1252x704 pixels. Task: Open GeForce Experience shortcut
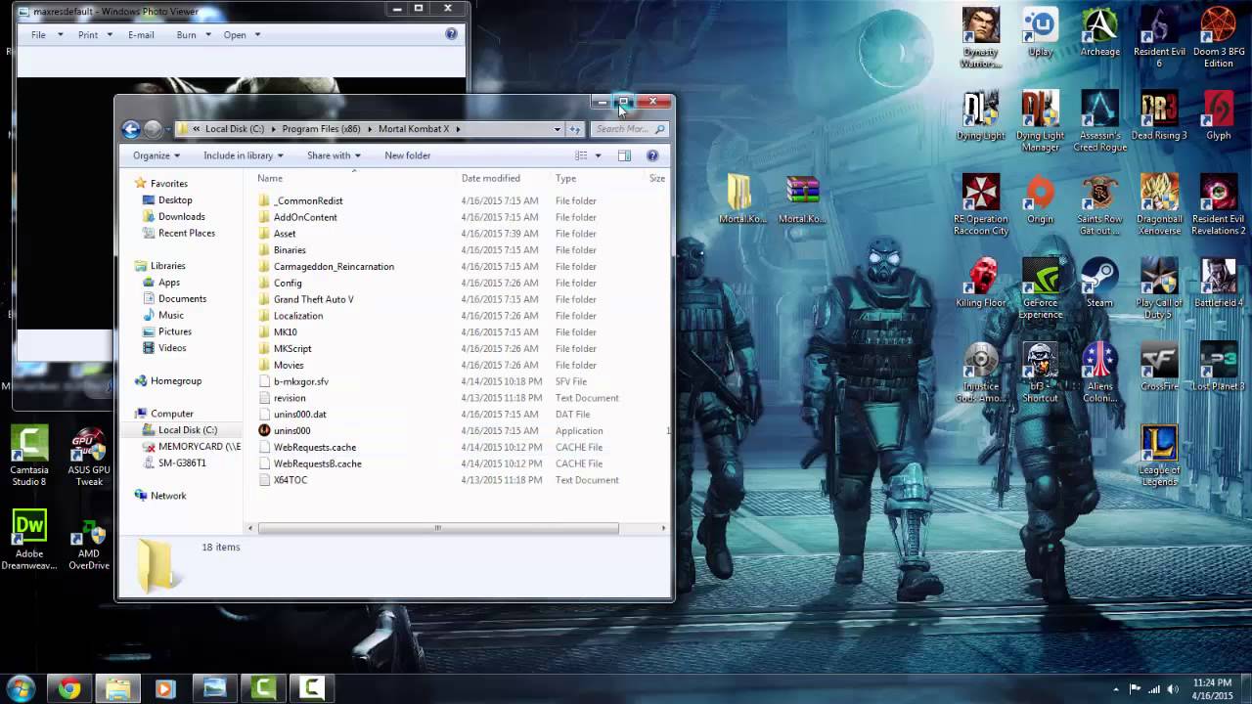click(x=1040, y=288)
